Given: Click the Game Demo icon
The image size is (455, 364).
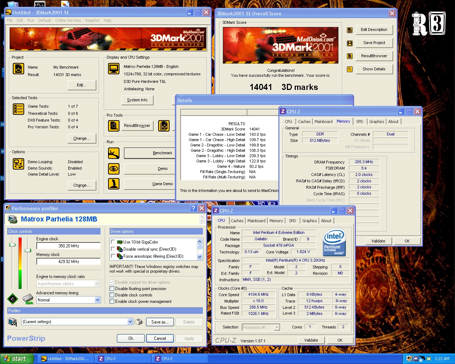Looking at the screenshot, I should coord(114,184).
